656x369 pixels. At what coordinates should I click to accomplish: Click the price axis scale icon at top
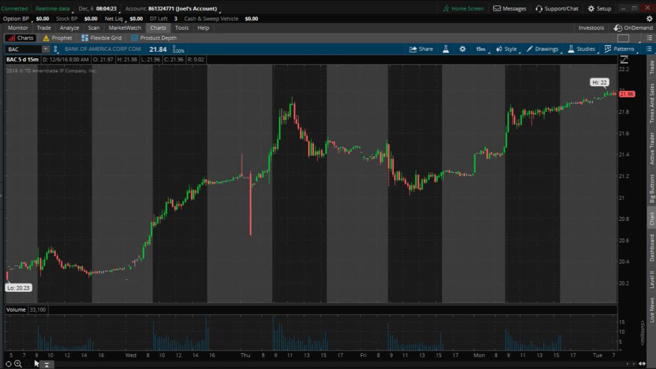[x=623, y=60]
